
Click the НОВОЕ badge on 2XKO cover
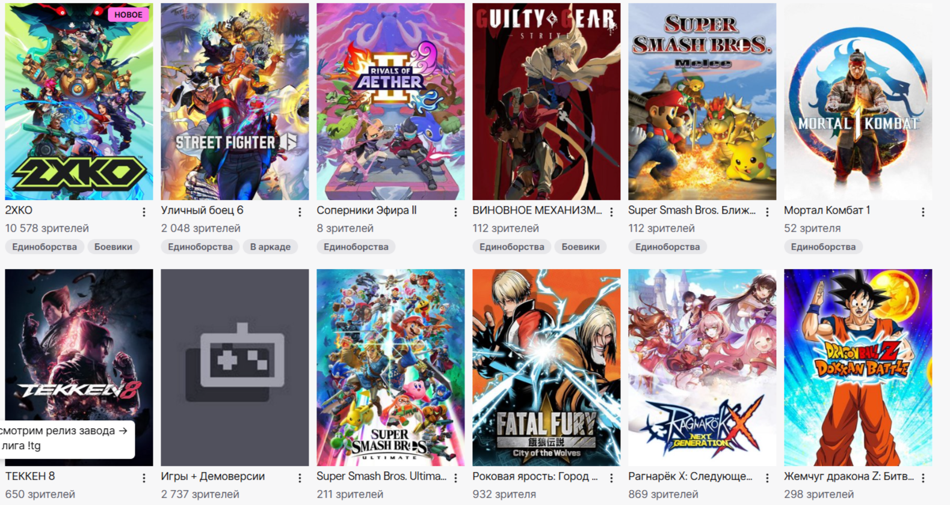pos(128,14)
